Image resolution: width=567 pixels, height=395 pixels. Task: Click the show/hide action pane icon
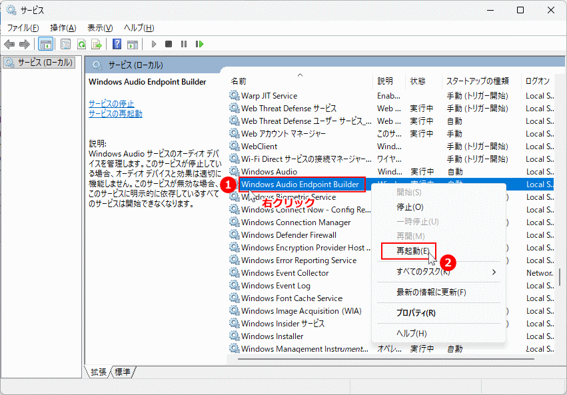coord(133,44)
